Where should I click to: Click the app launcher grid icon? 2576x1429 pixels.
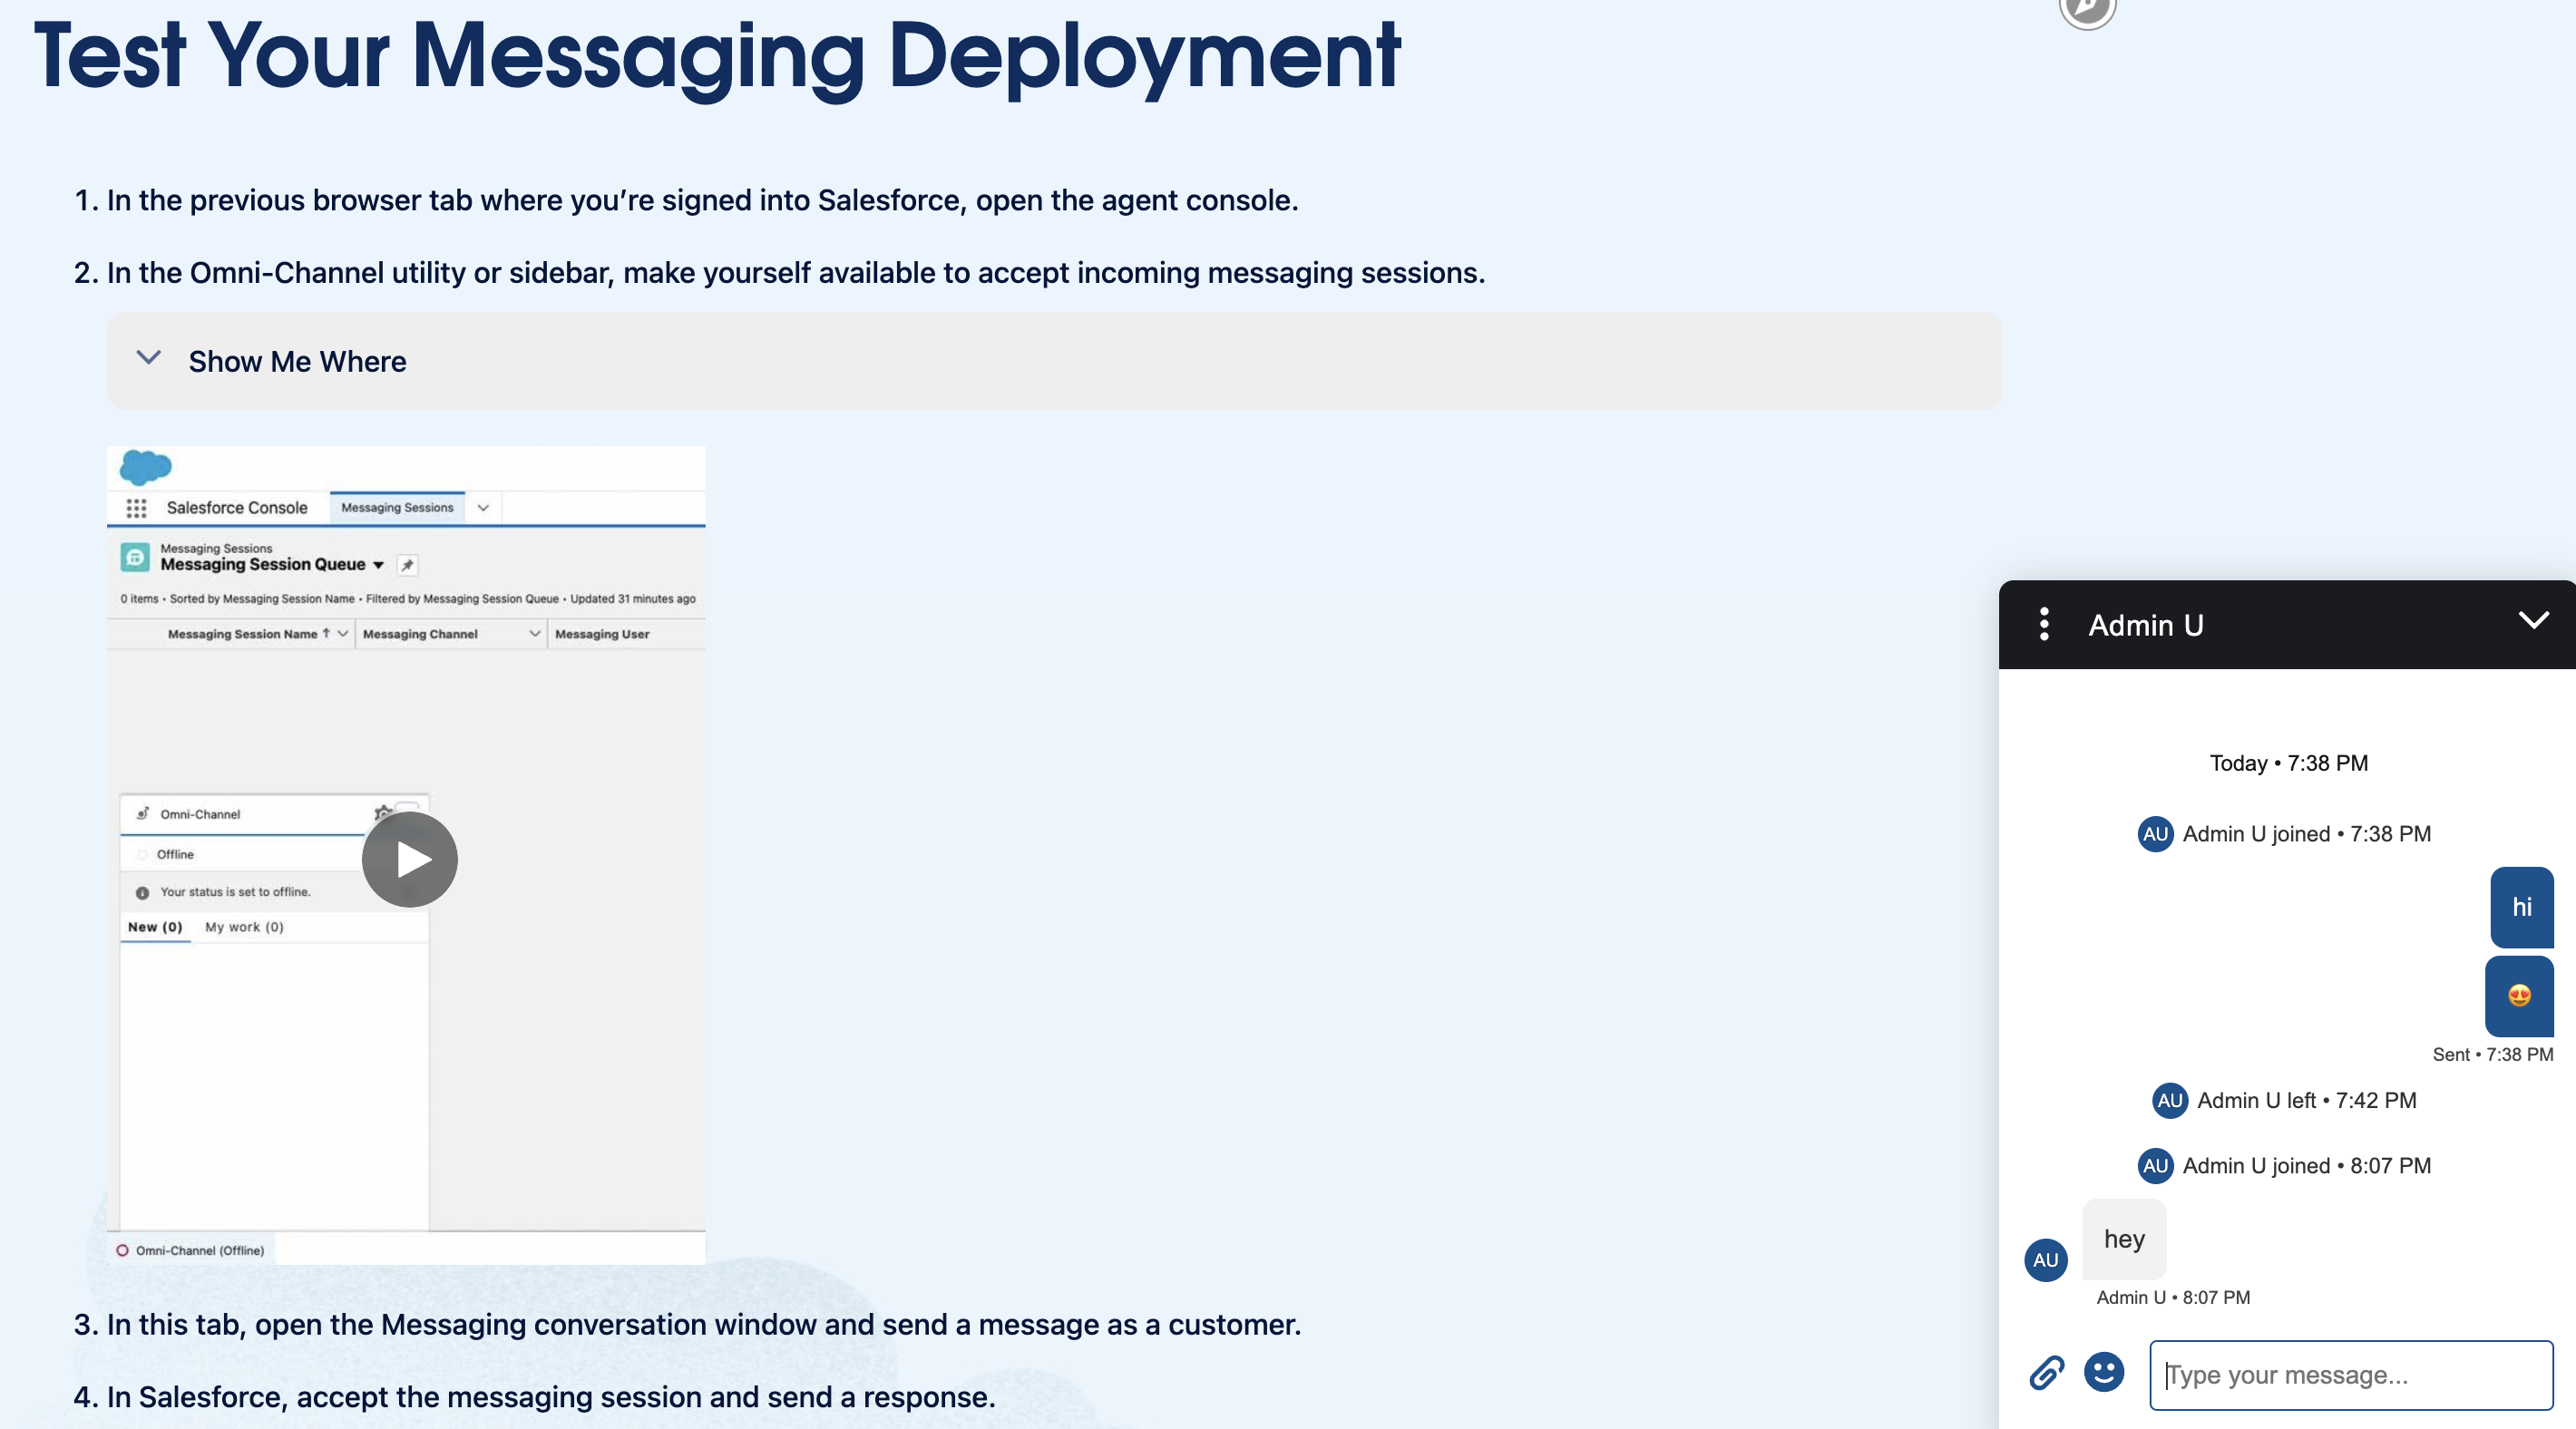pyautogui.click(x=136, y=508)
